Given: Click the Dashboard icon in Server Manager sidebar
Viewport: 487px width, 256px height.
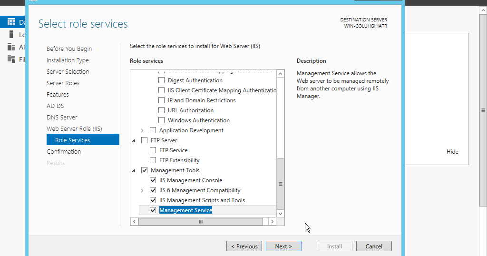Looking at the screenshot, I should click(x=11, y=22).
